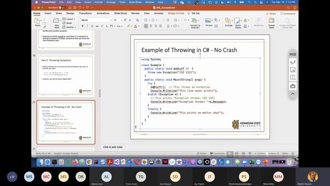This screenshot has width=330, height=186.
Task: Switch to the Insert tab
Action: 48,13
